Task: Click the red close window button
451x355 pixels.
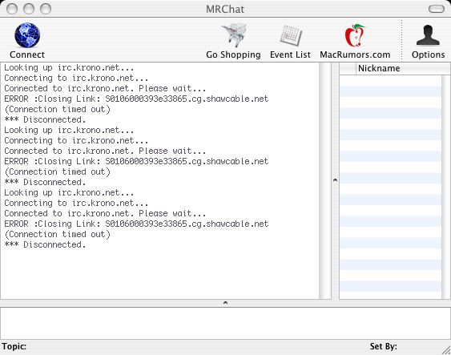Action: point(12,9)
